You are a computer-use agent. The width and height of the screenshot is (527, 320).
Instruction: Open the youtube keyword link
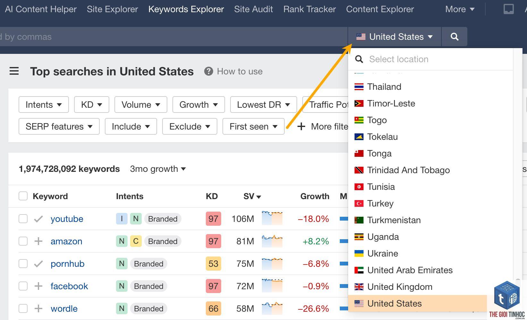click(67, 219)
